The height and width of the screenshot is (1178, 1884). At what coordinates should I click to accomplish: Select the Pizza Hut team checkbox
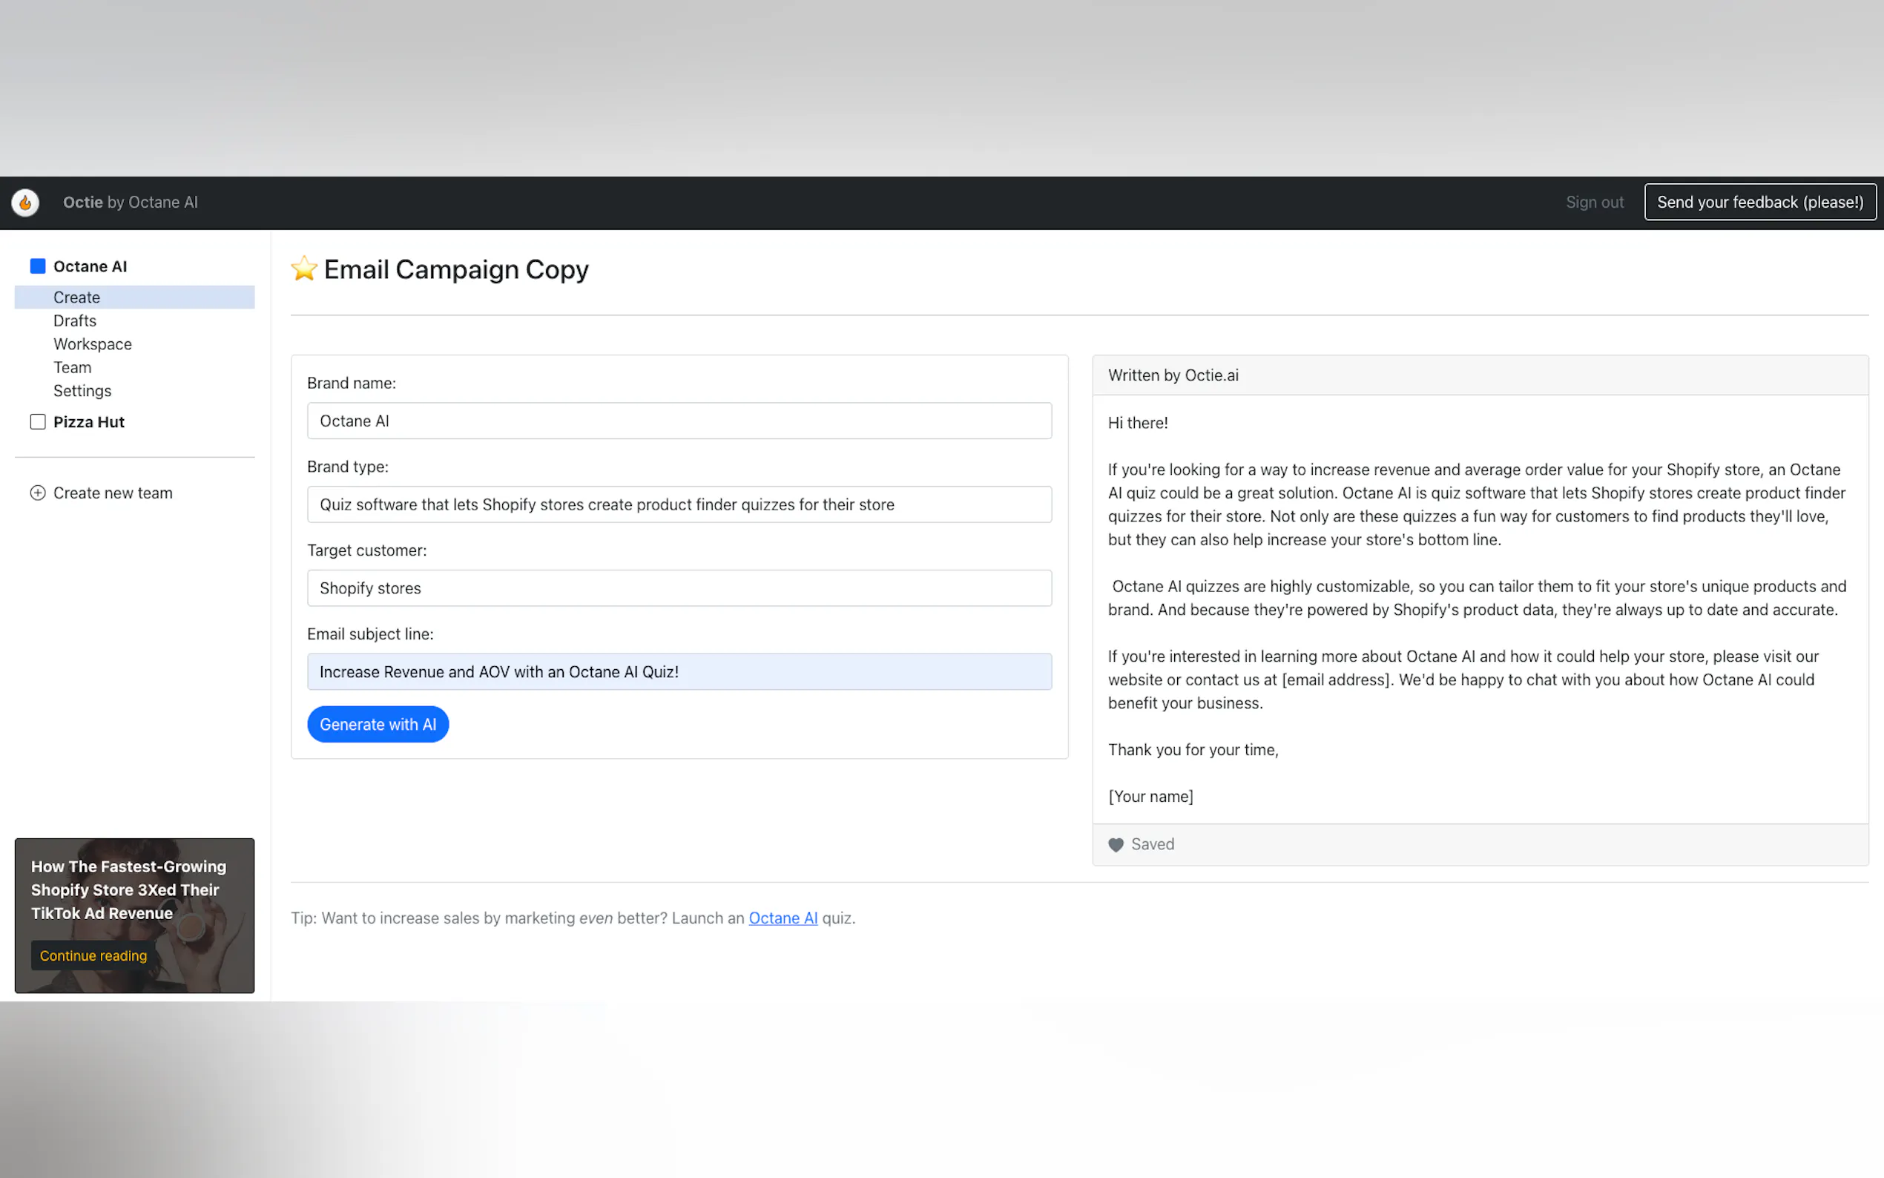pos(37,421)
